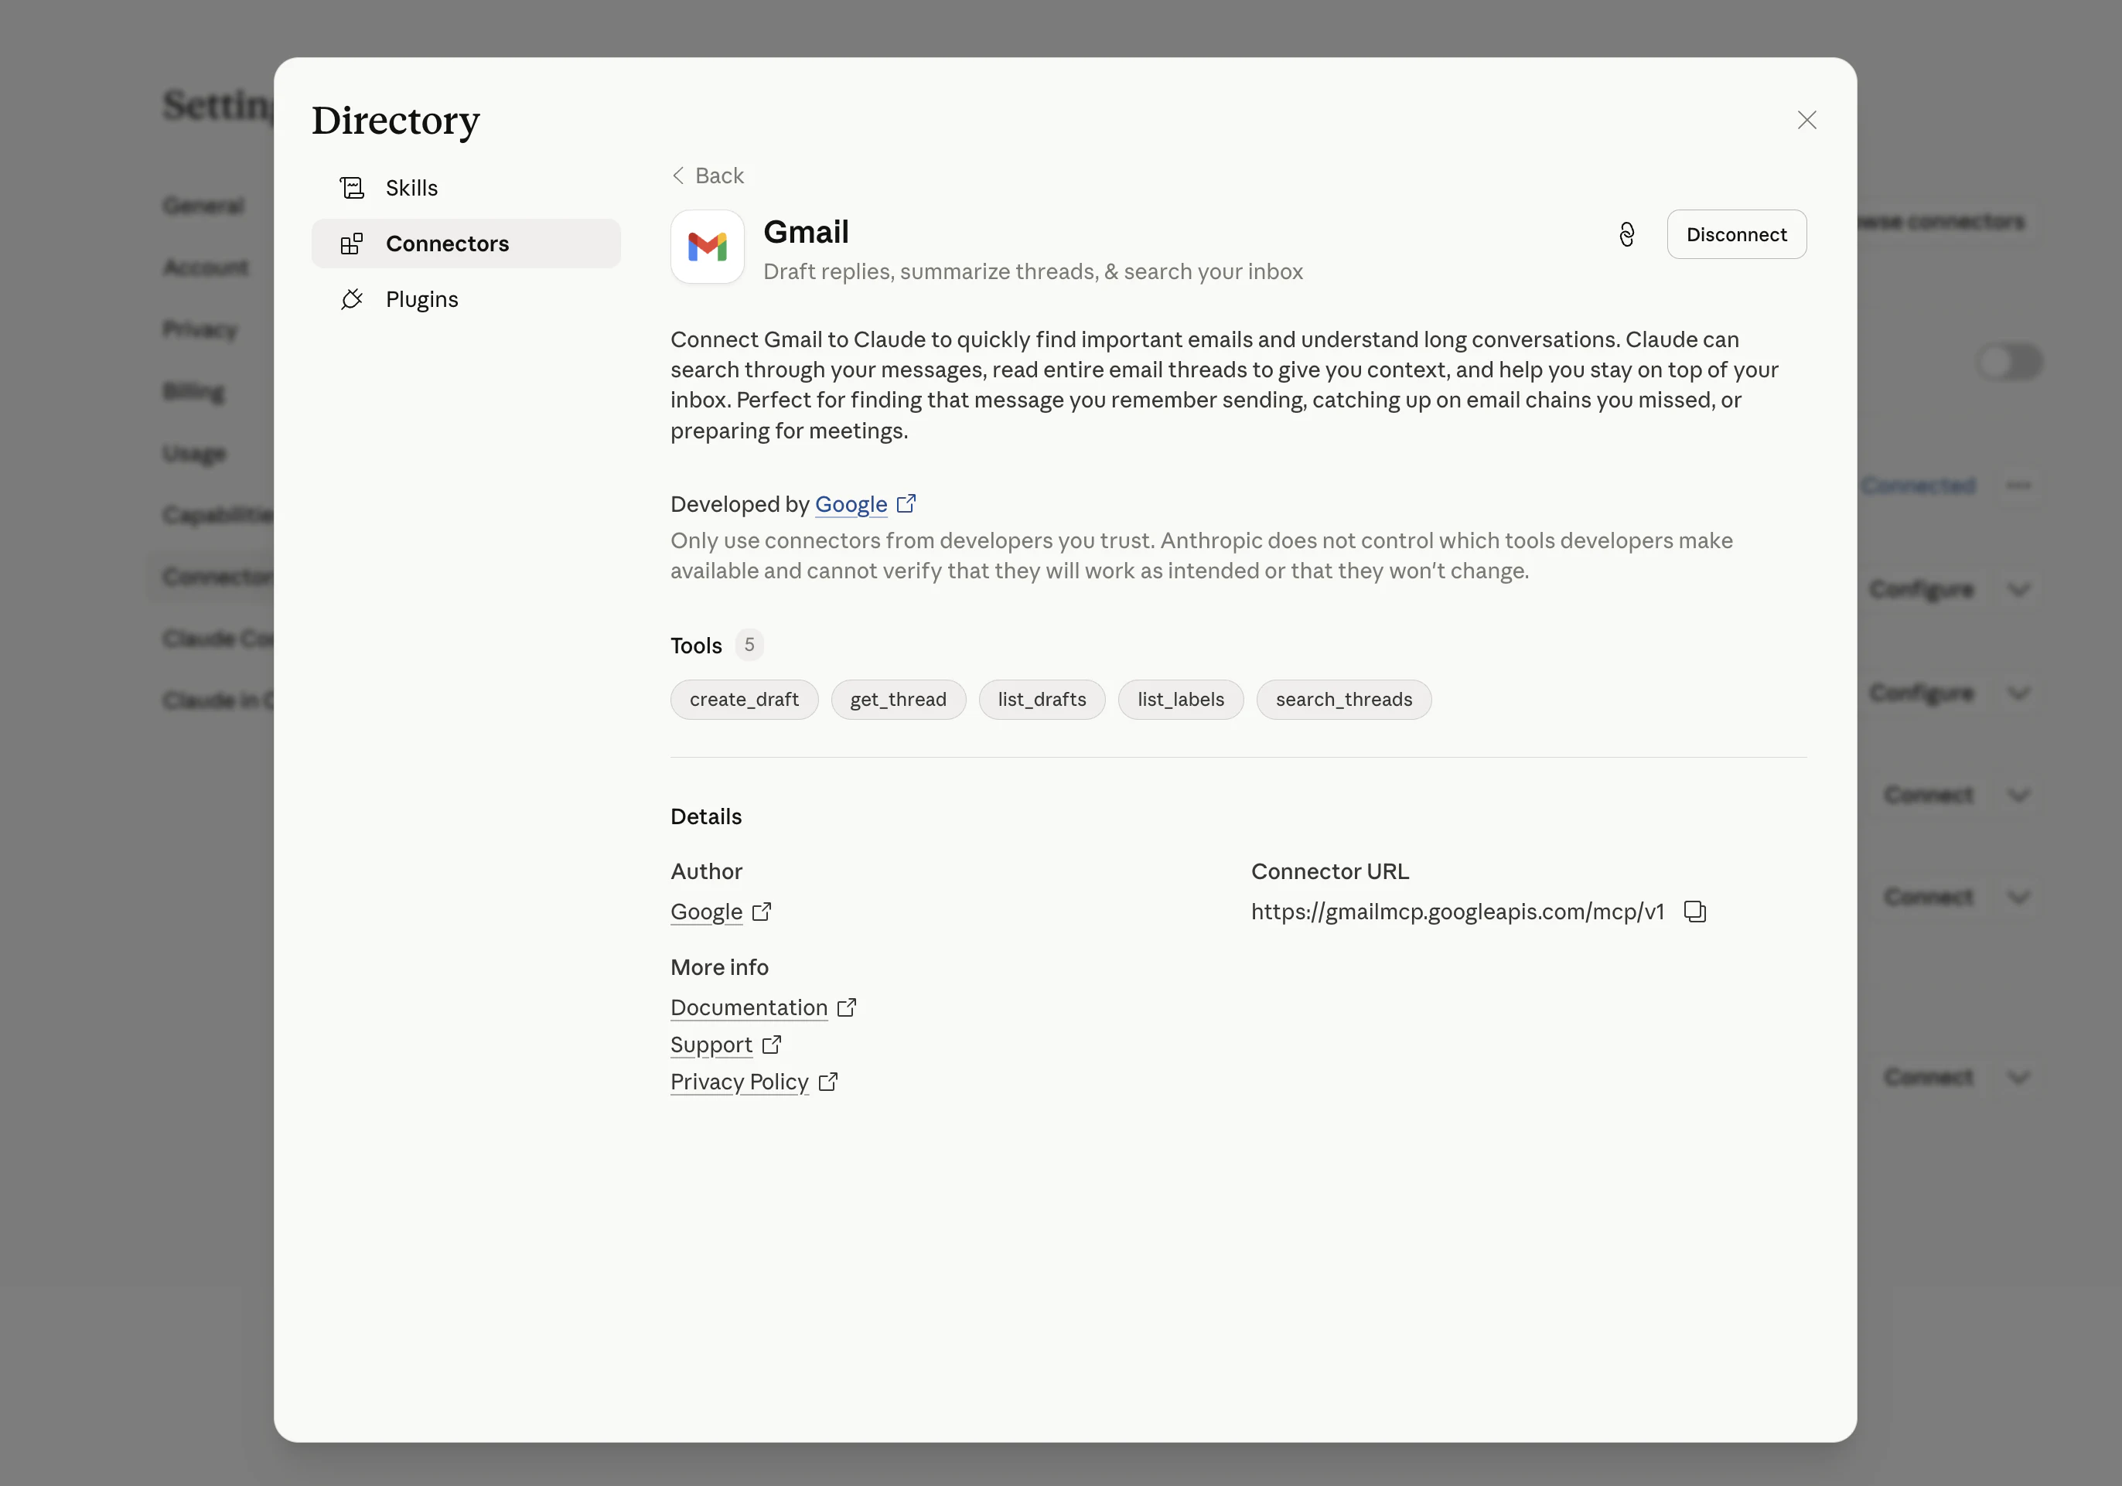Click the three-dot menu next to Connected
This screenshot has height=1486, width=2122.
click(x=2018, y=486)
